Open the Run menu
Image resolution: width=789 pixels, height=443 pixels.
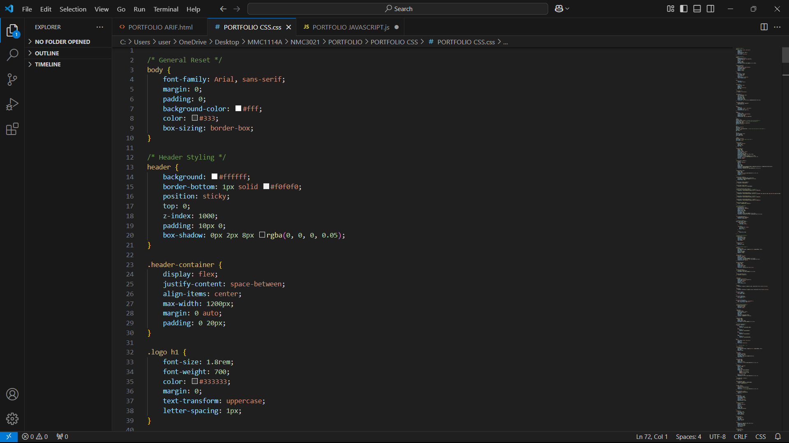[139, 9]
